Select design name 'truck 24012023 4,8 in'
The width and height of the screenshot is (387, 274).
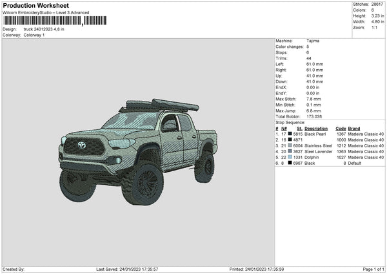44,29
